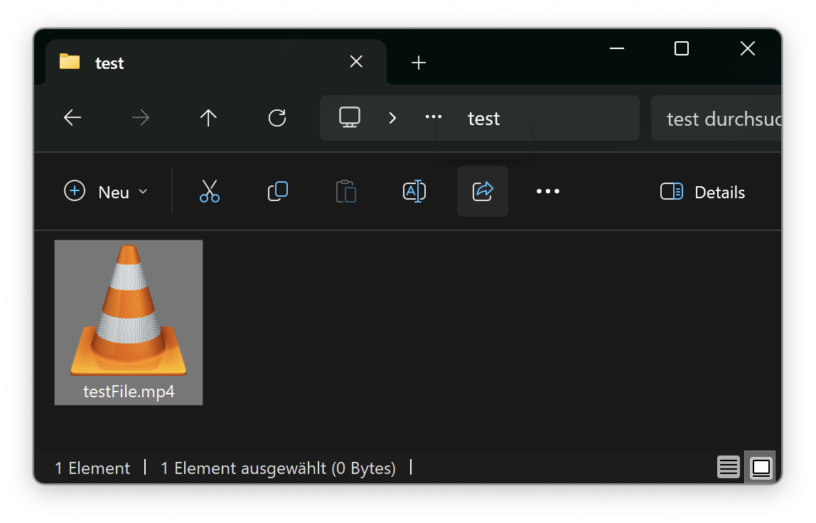Switch to the details list view
The width and height of the screenshot is (816, 523).
tap(729, 467)
